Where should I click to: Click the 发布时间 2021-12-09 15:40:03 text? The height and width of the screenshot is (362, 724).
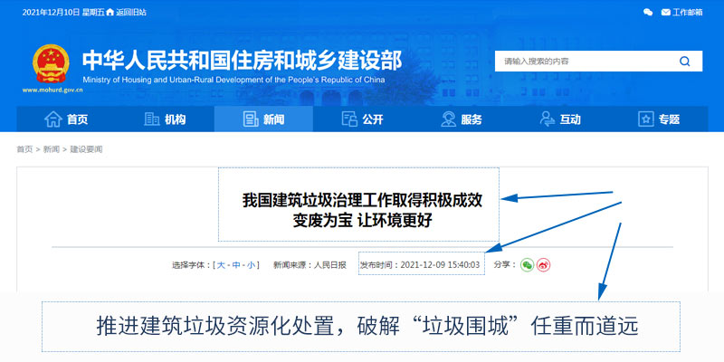(x=420, y=265)
